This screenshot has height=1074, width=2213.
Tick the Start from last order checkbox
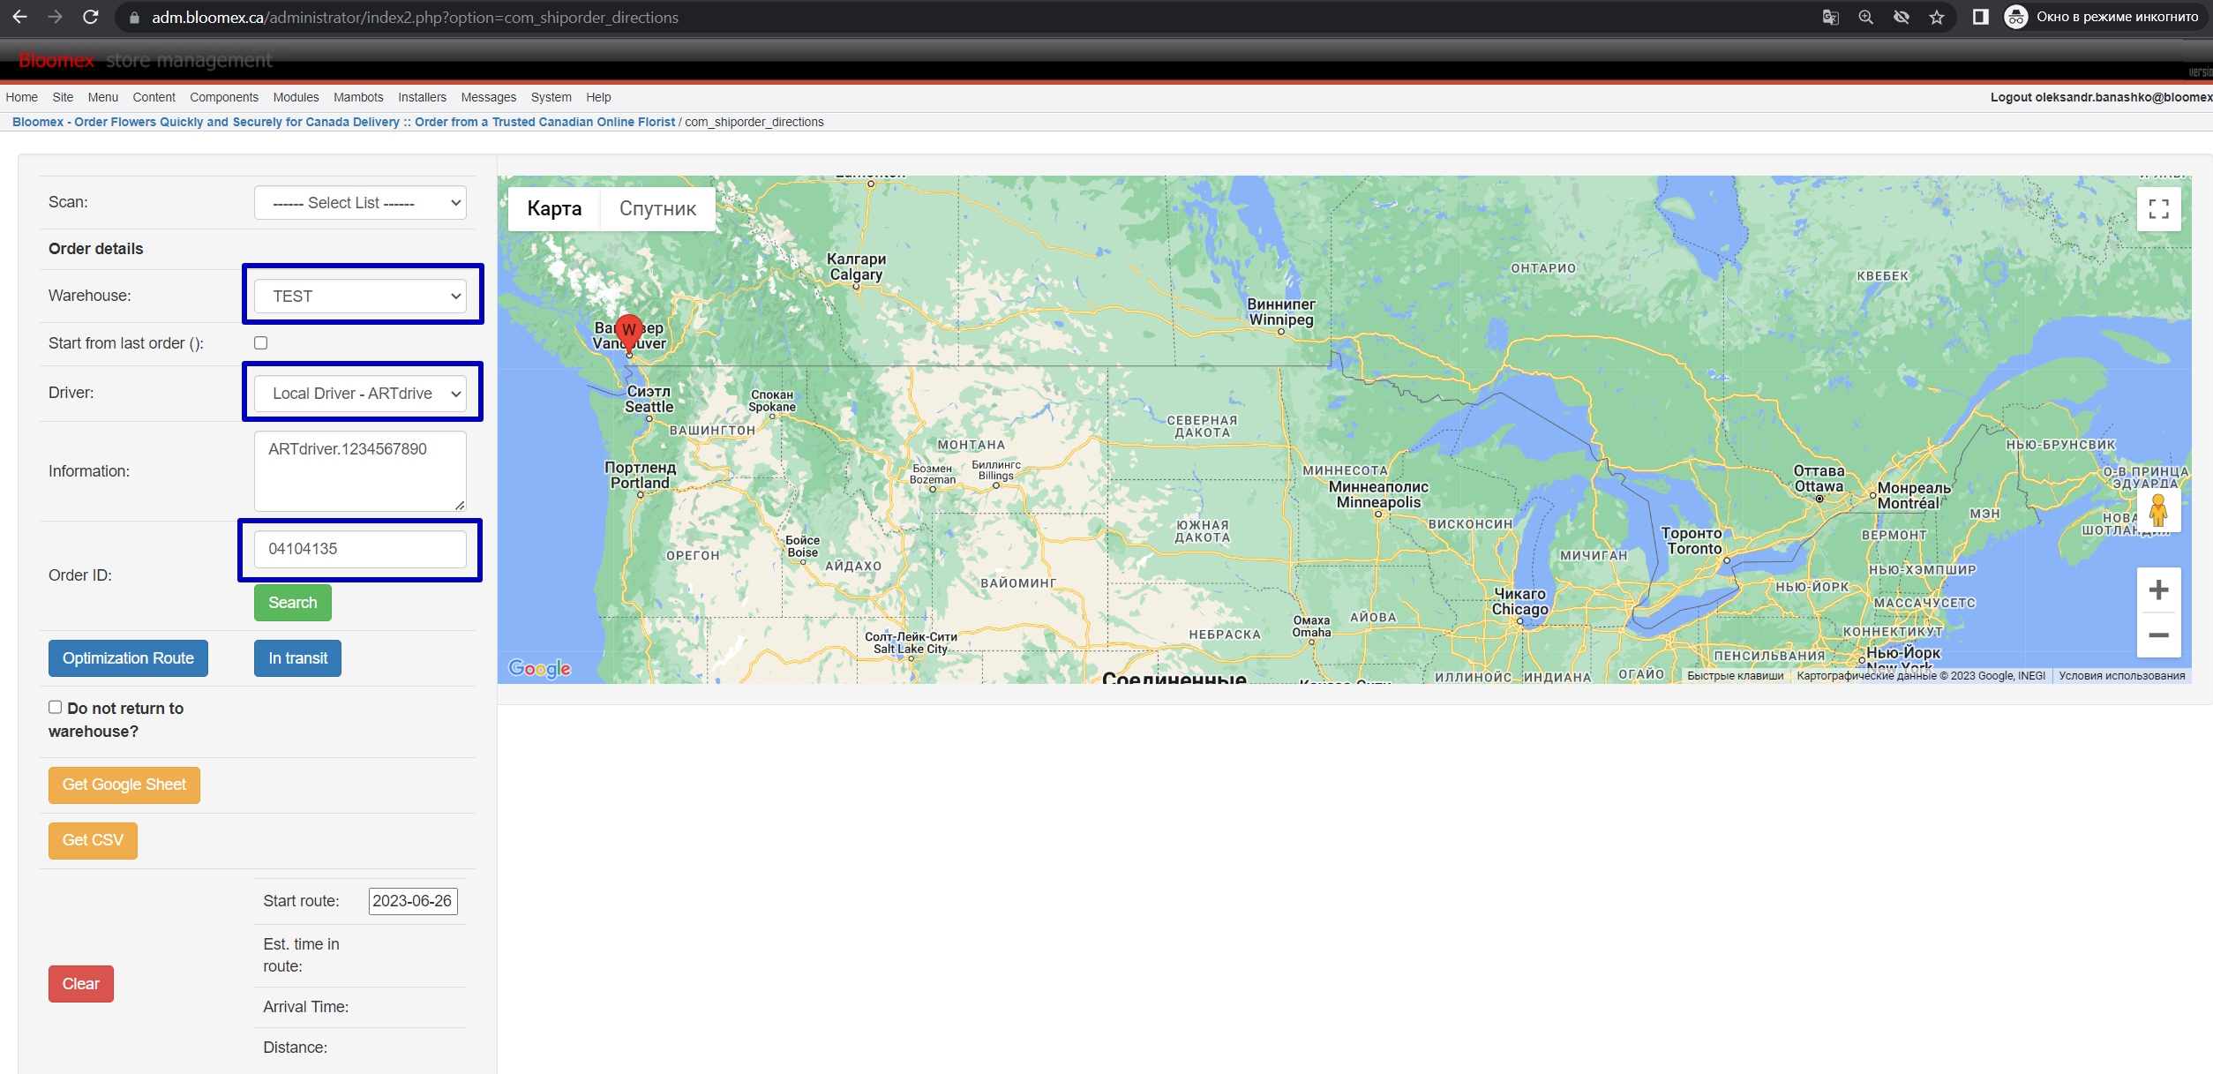260,342
